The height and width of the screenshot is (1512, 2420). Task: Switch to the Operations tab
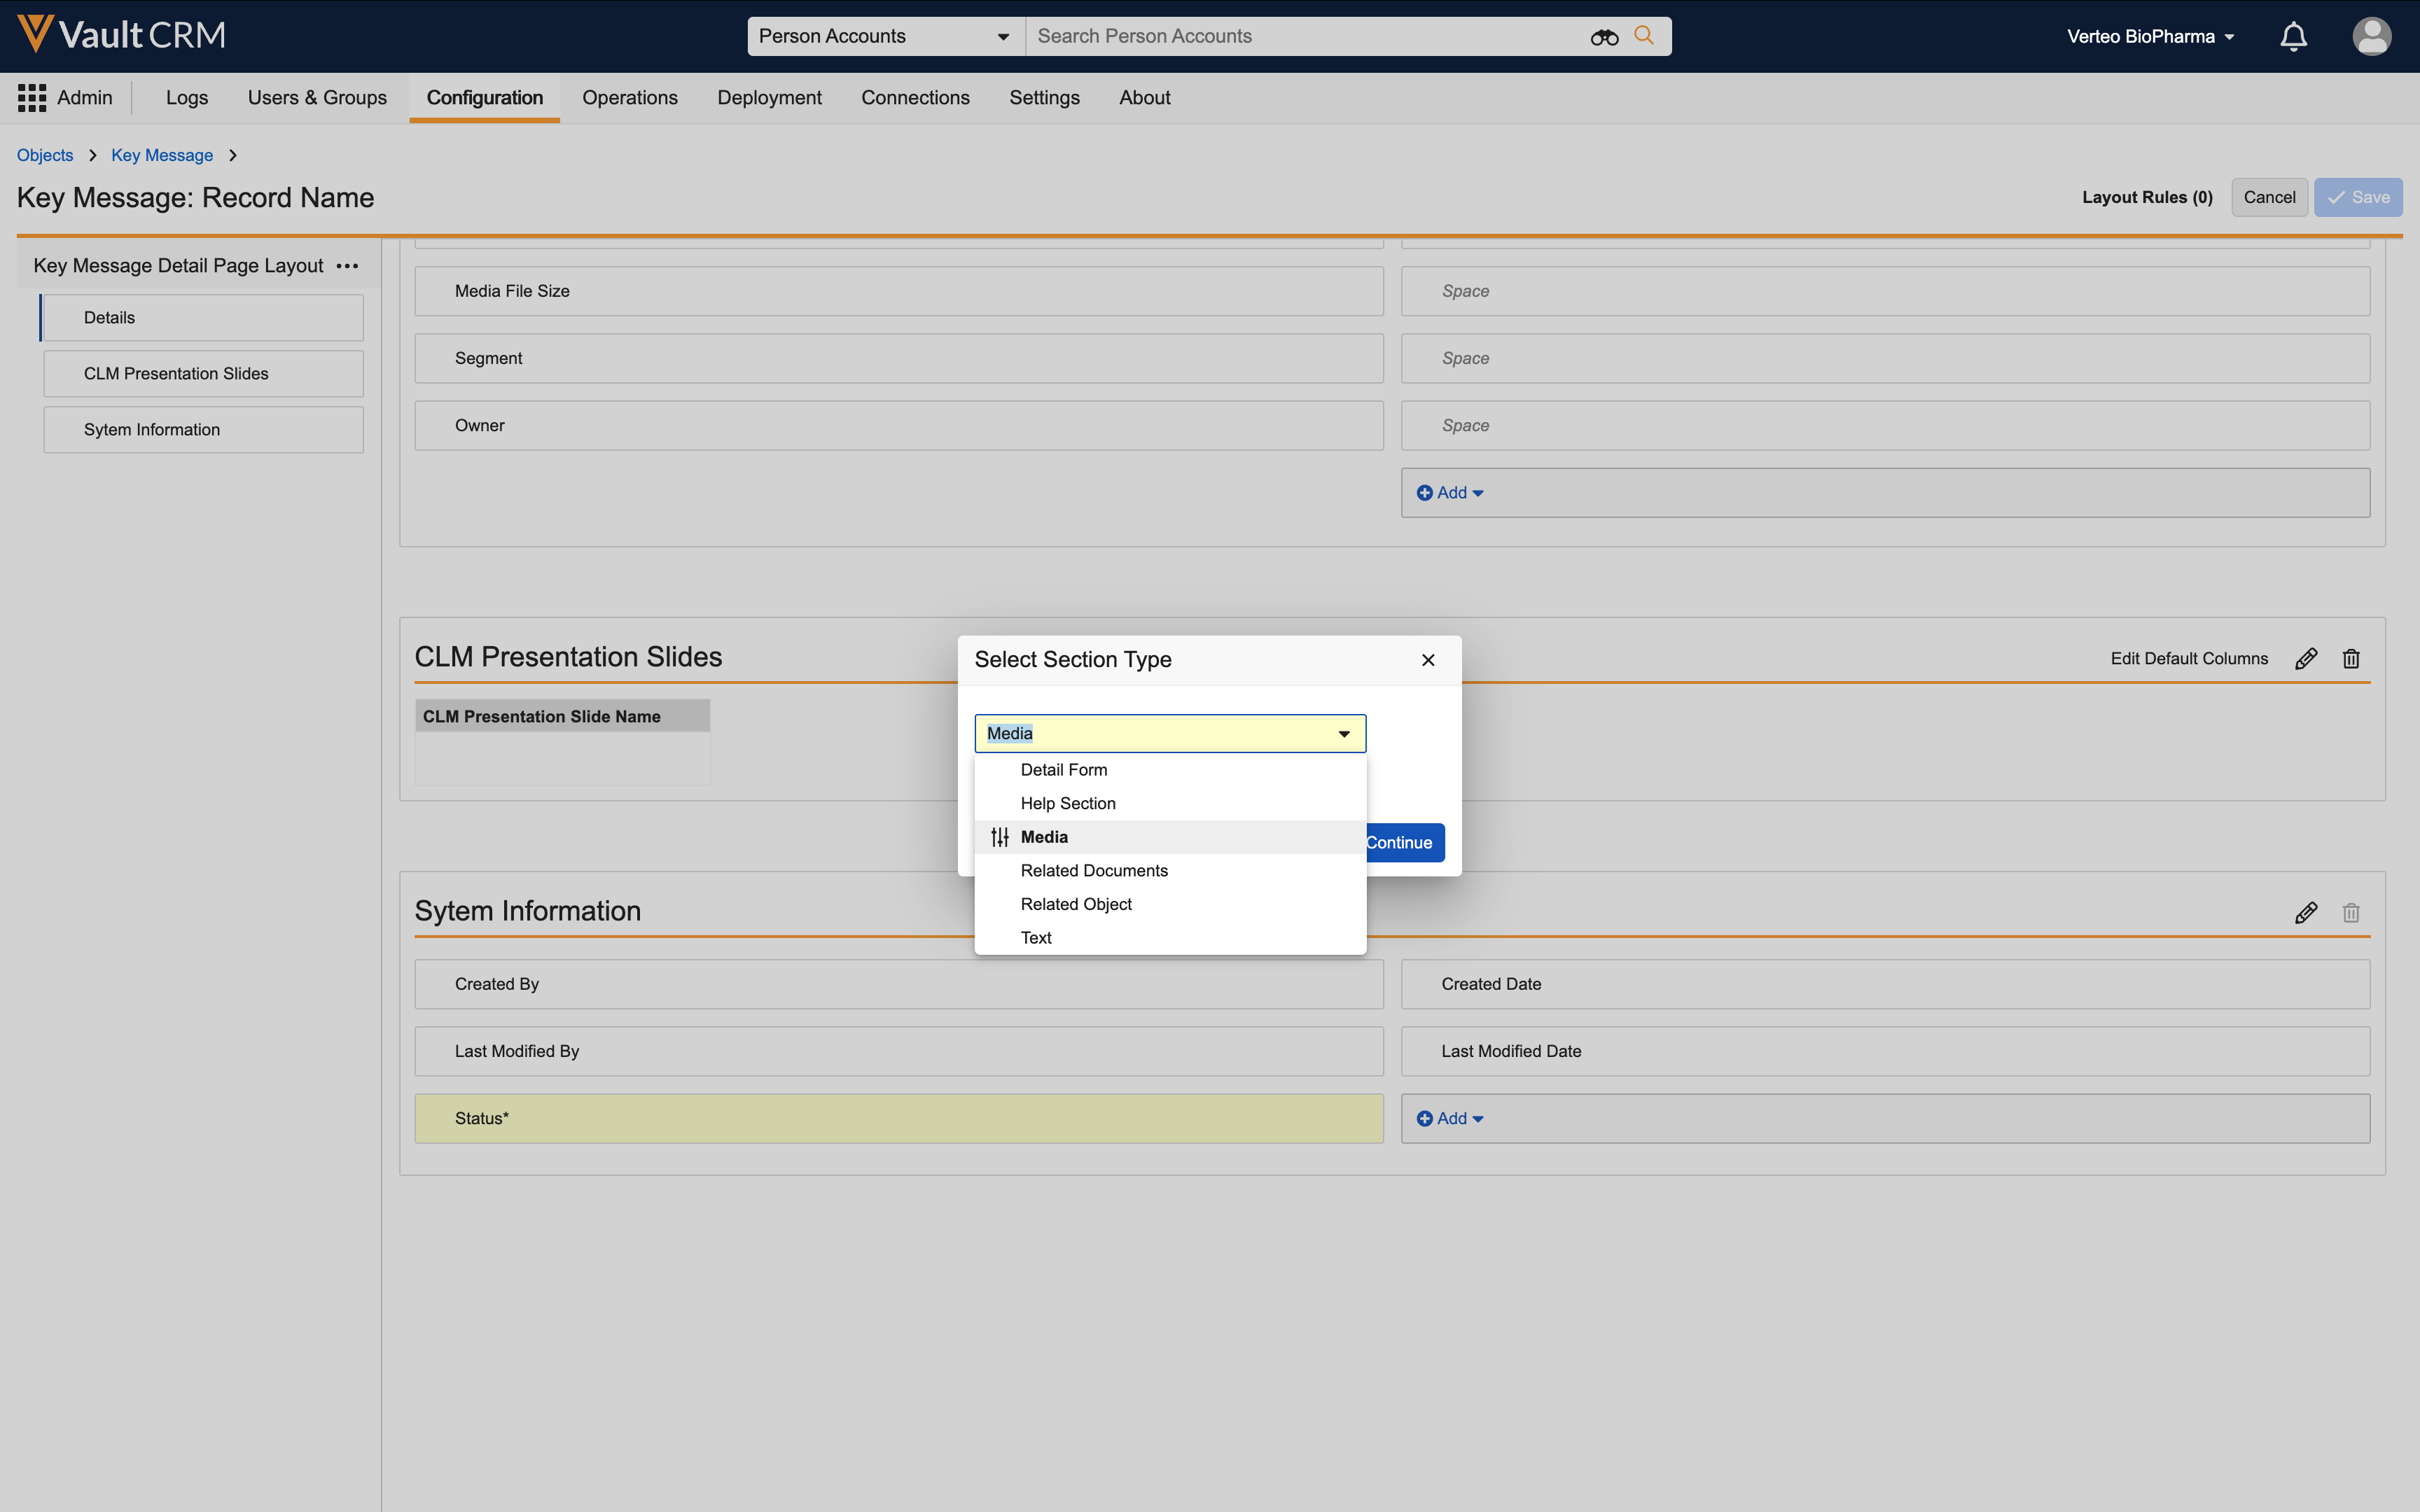tap(630, 98)
